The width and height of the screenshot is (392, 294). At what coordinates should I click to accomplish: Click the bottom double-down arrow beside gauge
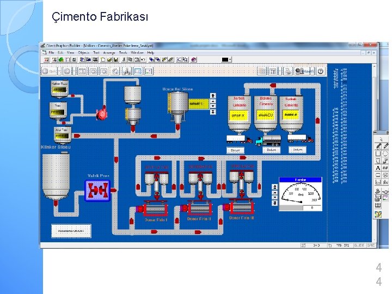pyautogui.click(x=275, y=203)
